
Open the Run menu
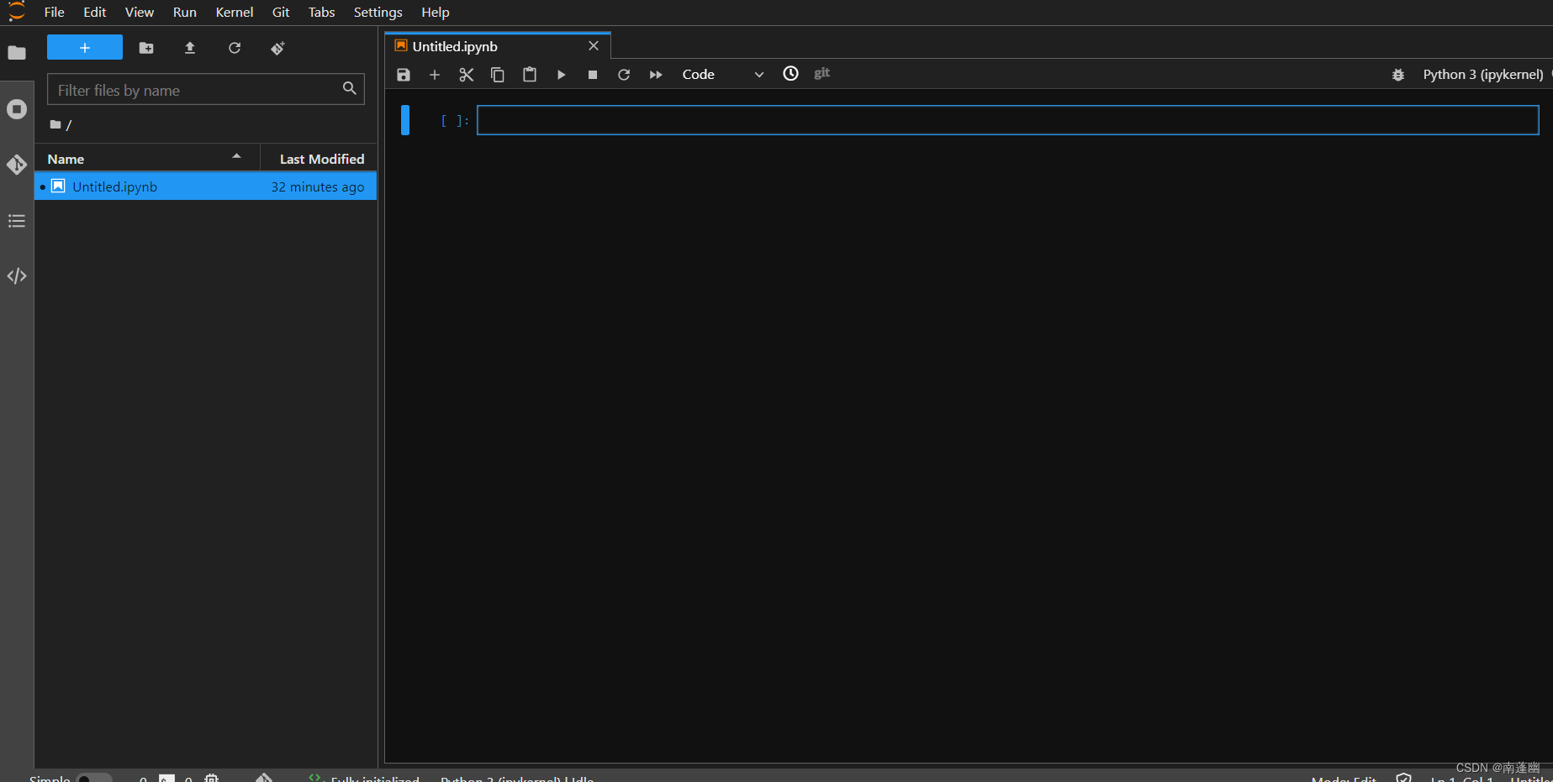[185, 12]
